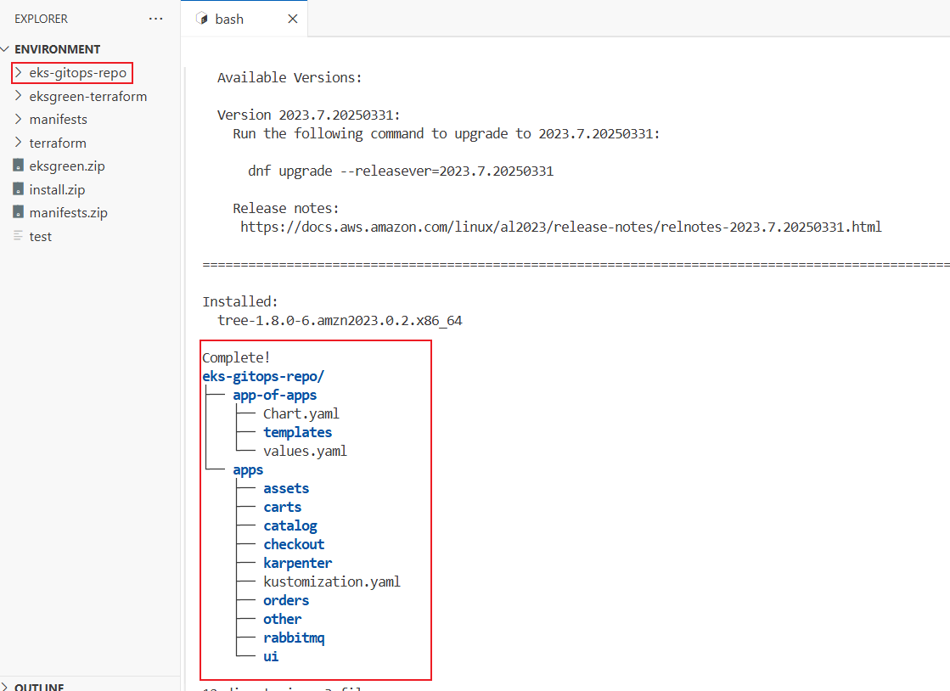The image size is (950, 691).
Task: Click the ENVIRONMENT section header label
Action: [x=58, y=49]
